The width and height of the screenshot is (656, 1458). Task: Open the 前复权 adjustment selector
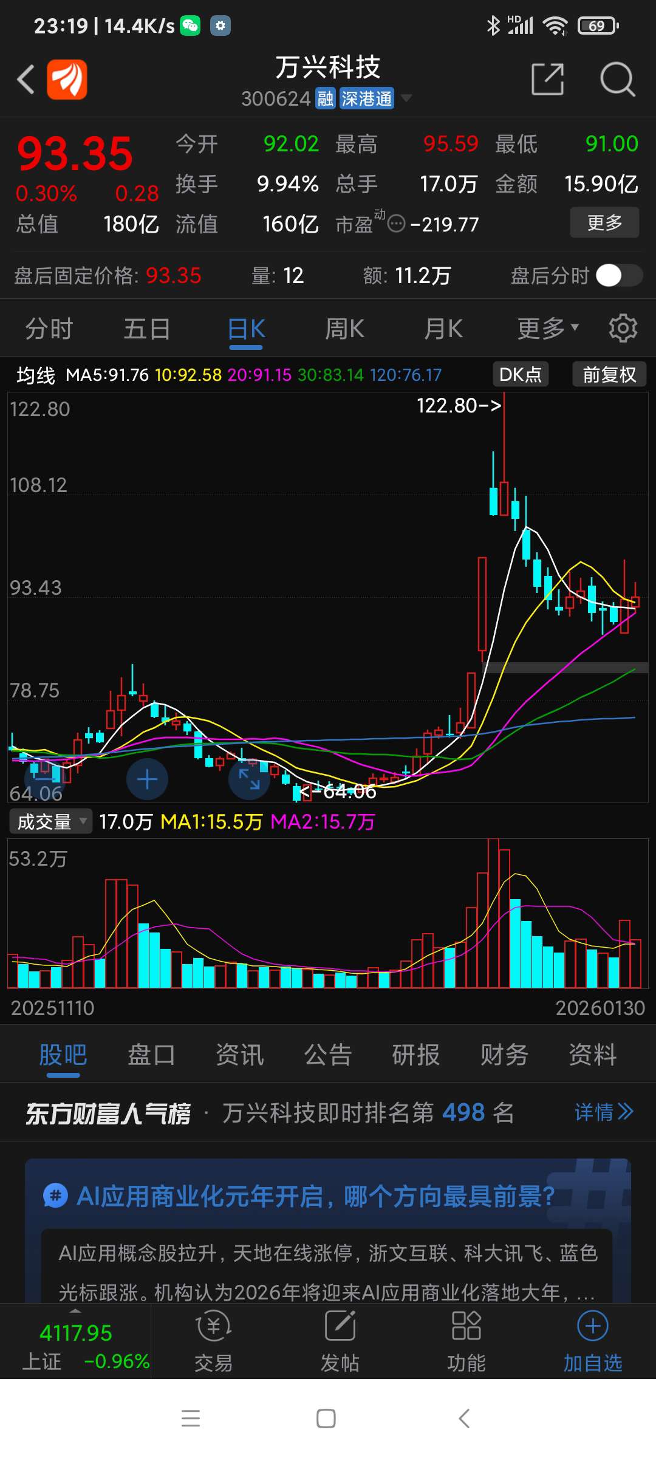609,374
